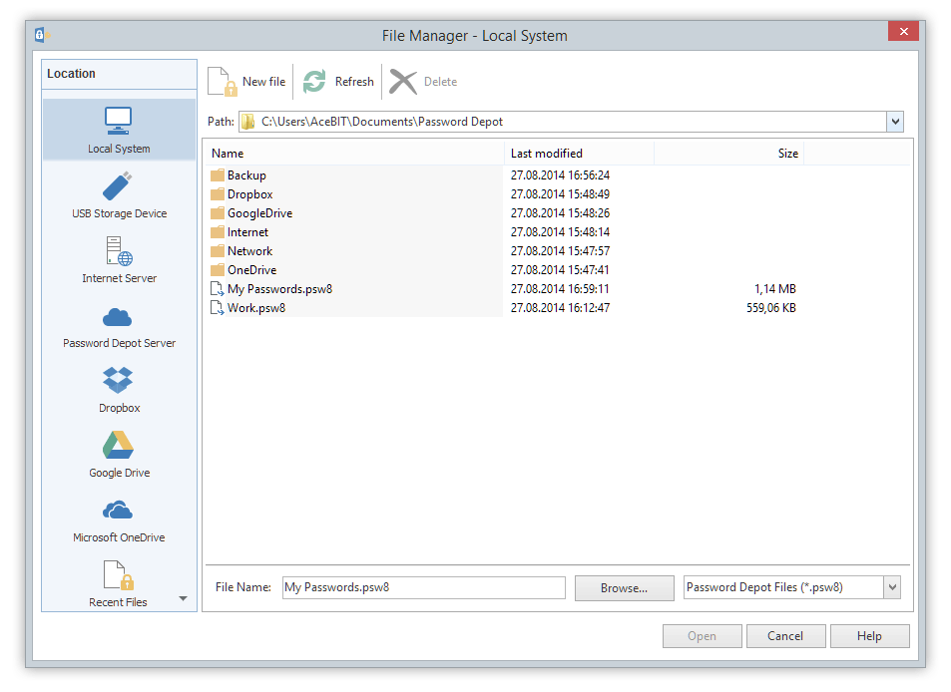The image size is (951, 692).
Task: Select the OneDrive folder icon
Action: (x=218, y=269)
